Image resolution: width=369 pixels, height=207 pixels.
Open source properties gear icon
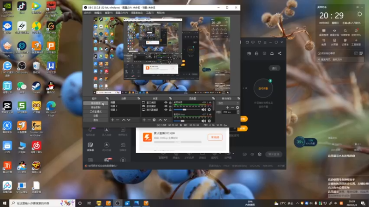click(x=154, y=120)
